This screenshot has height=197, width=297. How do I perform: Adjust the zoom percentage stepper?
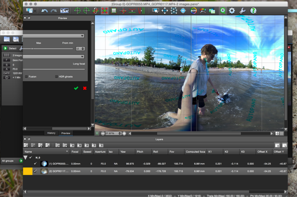pyautogui.click(x=120, y=133)
